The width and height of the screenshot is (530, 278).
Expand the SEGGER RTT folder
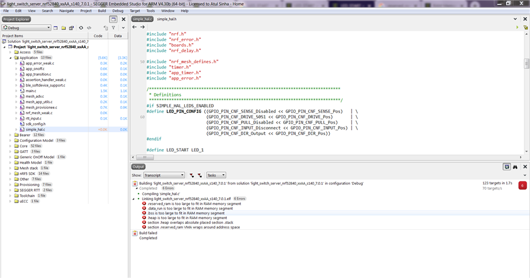11,190
